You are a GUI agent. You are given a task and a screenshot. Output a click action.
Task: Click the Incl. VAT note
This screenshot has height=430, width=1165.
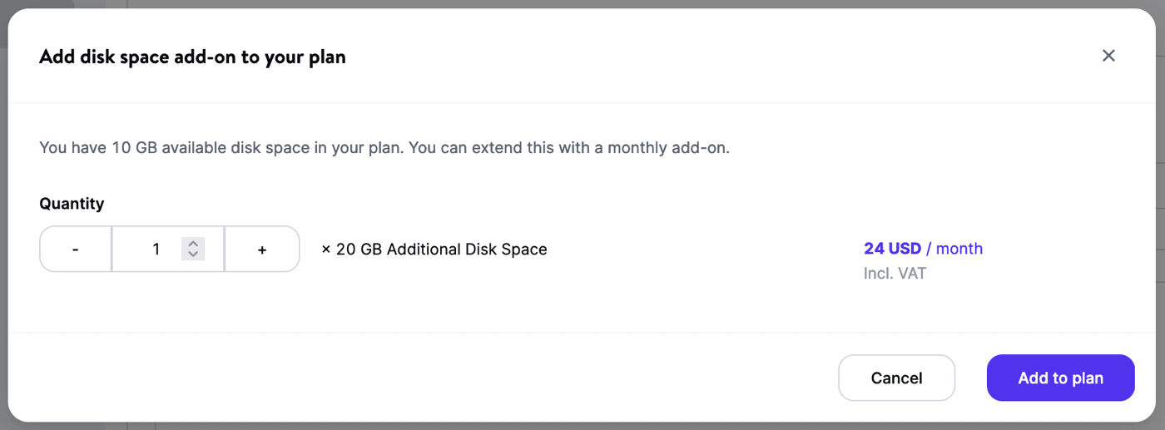click(x=895, y=273)
